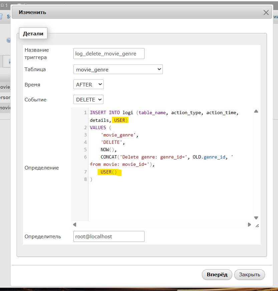The width and height of the screenshot is (278, 291).
Task: Click the Определение label
Action: pyautogui.click(x=42, y=168)
